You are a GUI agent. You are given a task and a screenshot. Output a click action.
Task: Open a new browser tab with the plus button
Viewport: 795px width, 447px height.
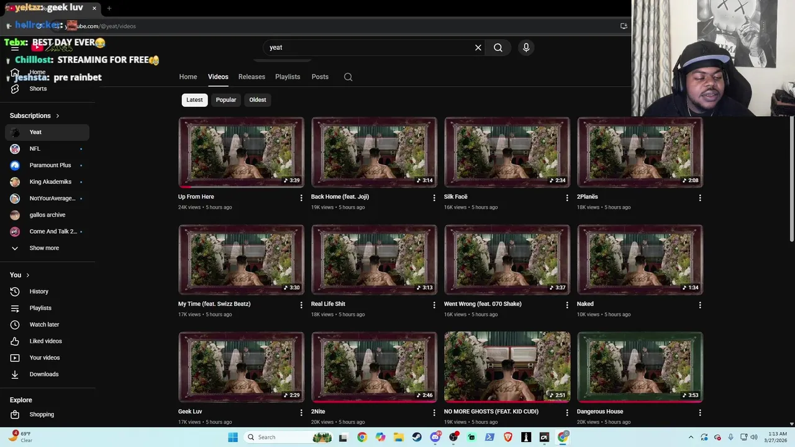109,8
